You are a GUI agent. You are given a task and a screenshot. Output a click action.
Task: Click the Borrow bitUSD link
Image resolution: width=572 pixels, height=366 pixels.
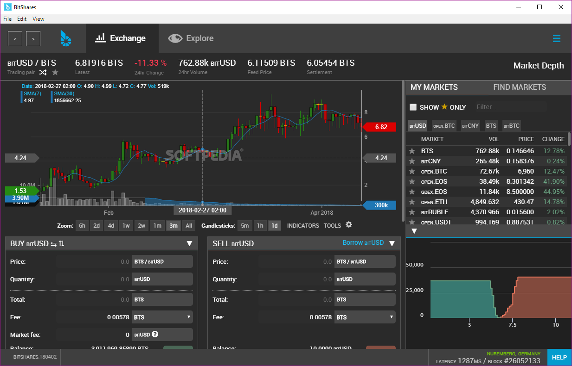(x=363, y=242)
